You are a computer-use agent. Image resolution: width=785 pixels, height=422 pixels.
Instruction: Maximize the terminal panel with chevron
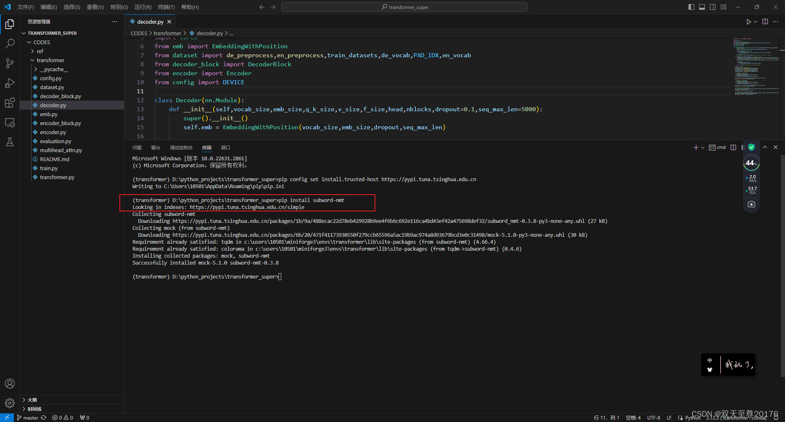pos(765,147)
